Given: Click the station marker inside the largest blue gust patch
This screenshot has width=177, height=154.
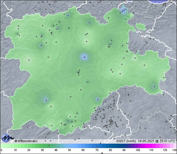Looking at the screenshot, I should [84, 57].
